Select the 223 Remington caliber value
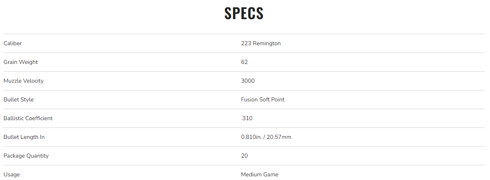Screen dimensions: 490x180 [261, 43]
